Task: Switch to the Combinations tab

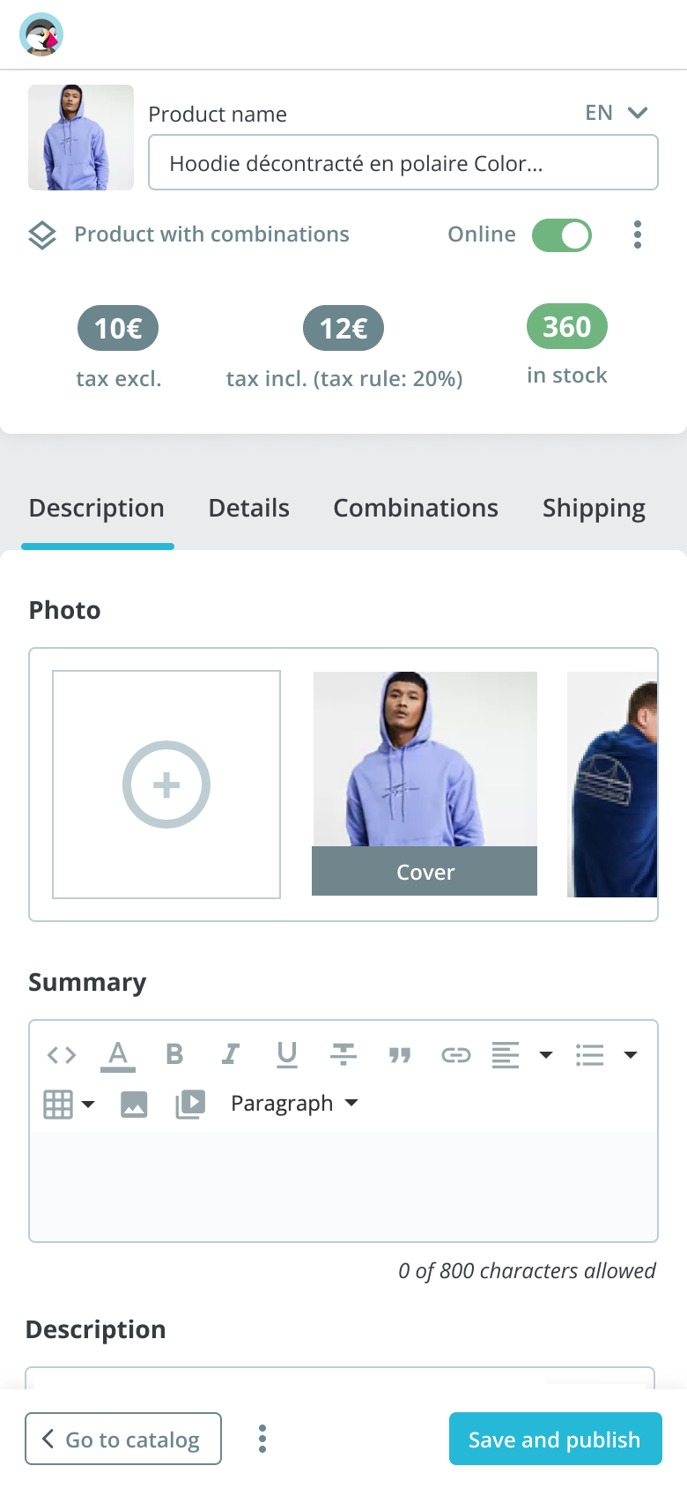Action: click(415, 508)
